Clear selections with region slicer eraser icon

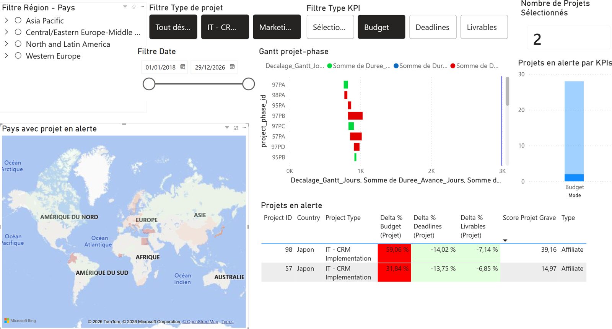pos(133,7)
